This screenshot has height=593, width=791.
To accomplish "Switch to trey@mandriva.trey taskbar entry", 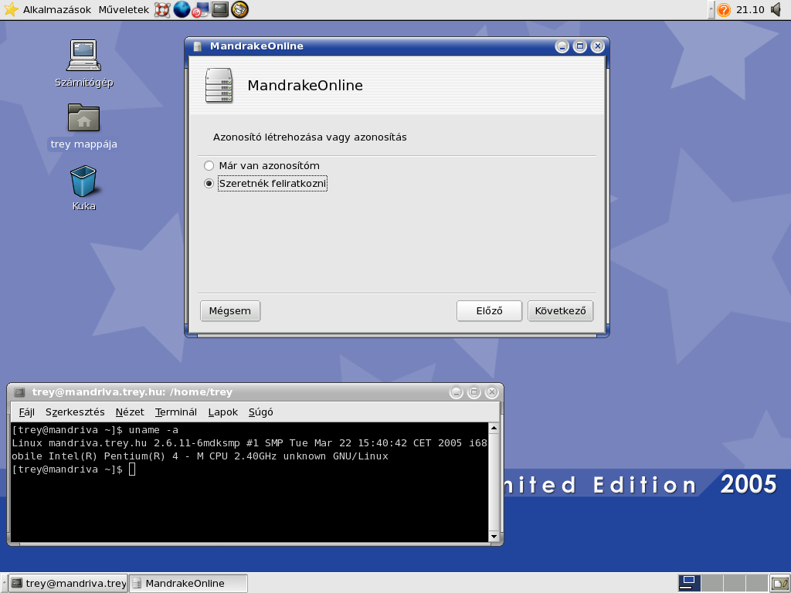I will tap(68, 584).
